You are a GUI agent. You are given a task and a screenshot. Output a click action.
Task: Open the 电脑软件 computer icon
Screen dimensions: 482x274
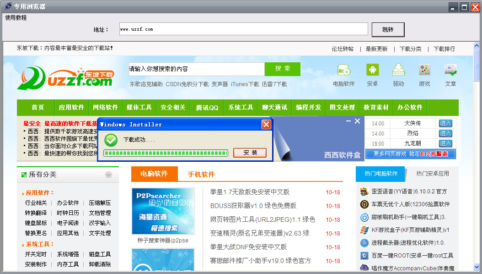(343, 70)
